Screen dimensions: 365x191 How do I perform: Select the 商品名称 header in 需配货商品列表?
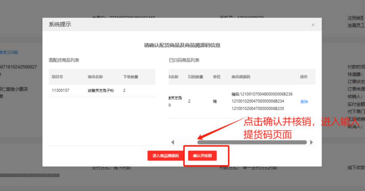click(x=95, y=77)
